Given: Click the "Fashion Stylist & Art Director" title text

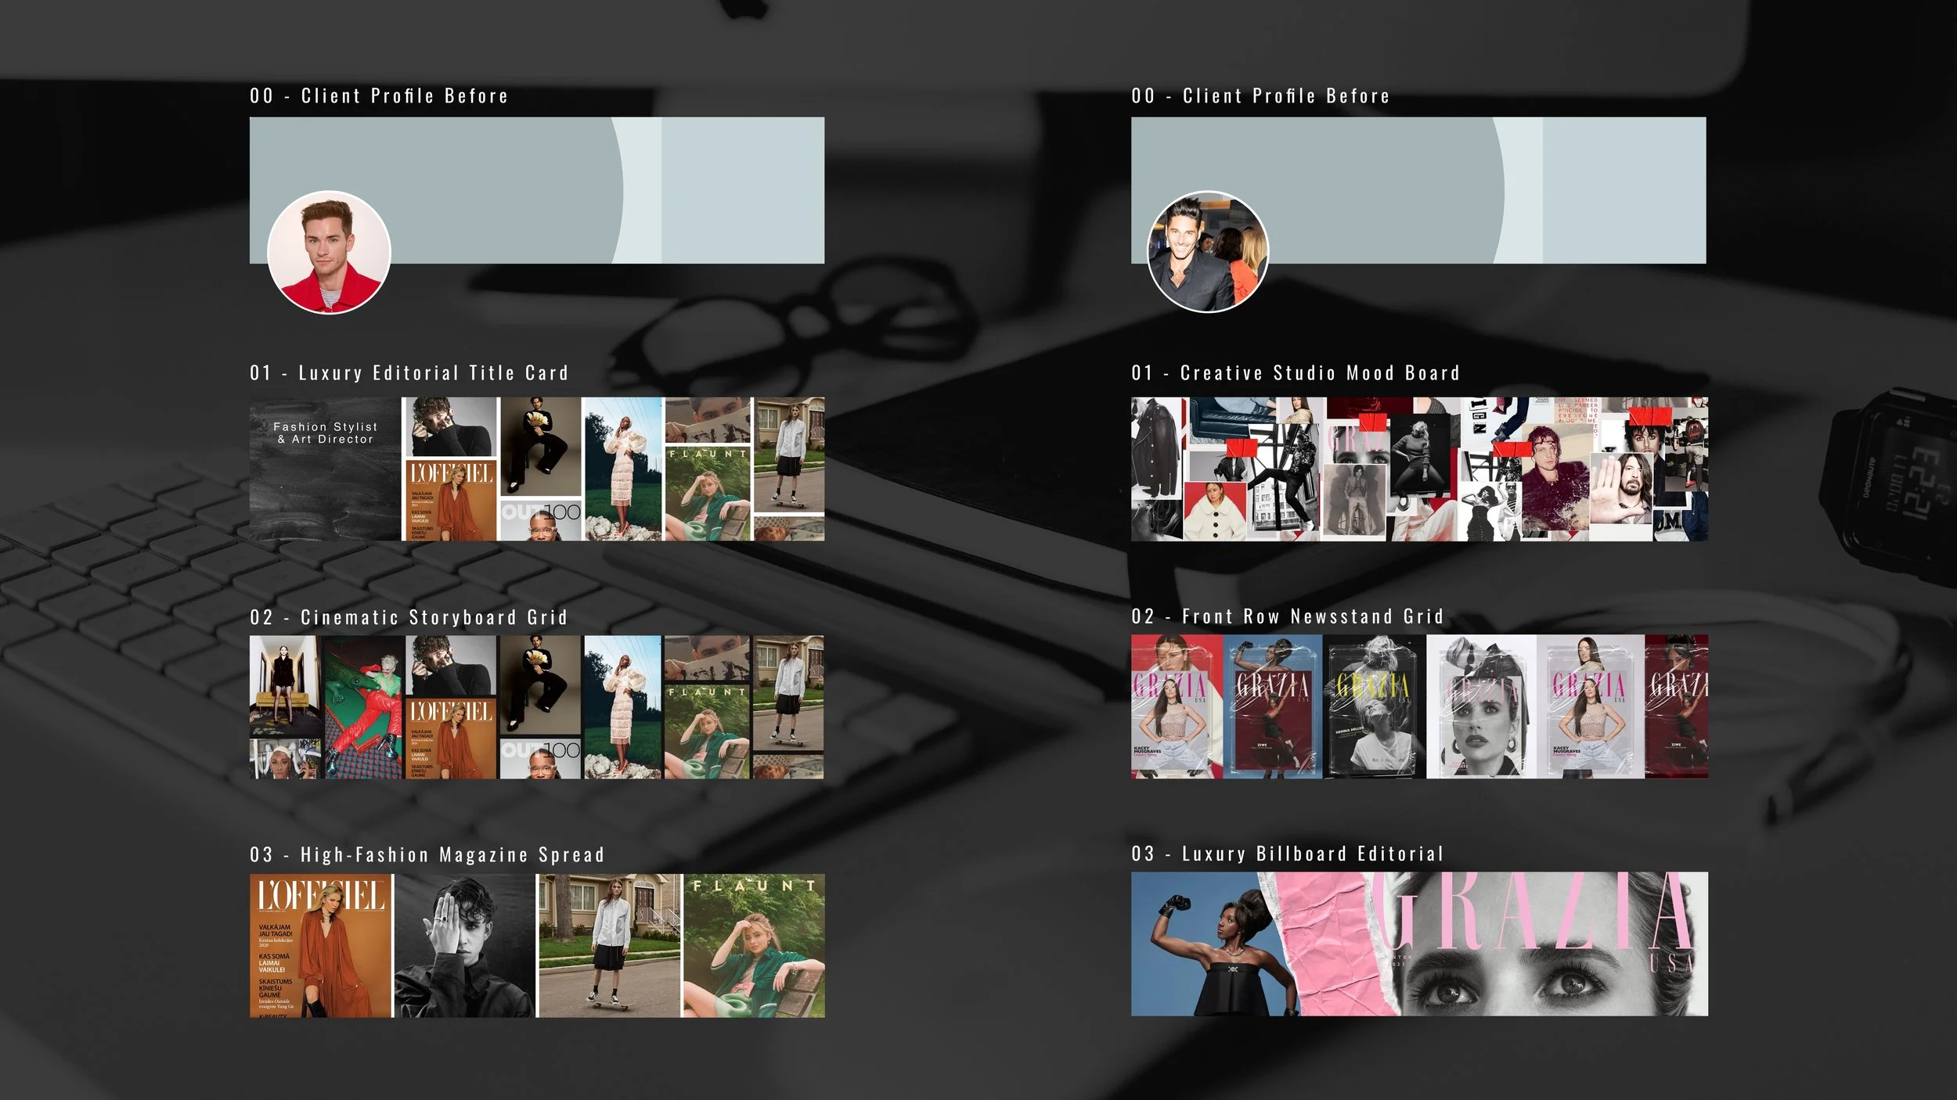Looking at the screenshot, I should point(326,433).
